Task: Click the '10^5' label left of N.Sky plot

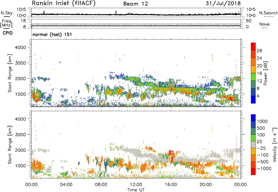Action: tap(21, 10)
